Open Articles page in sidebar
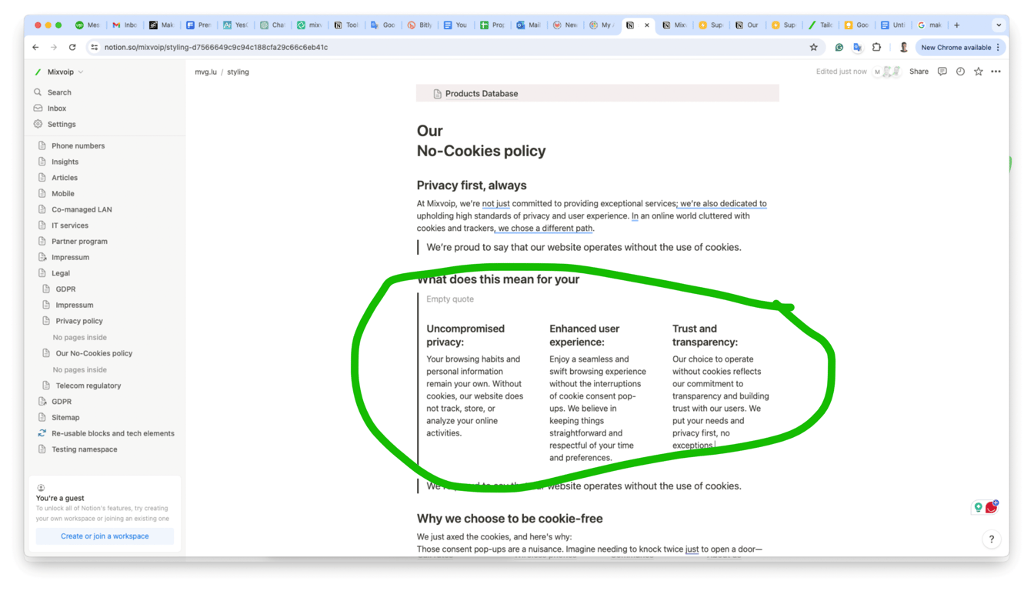This screenshot has width=1034, height=591. tap(65, 178)
